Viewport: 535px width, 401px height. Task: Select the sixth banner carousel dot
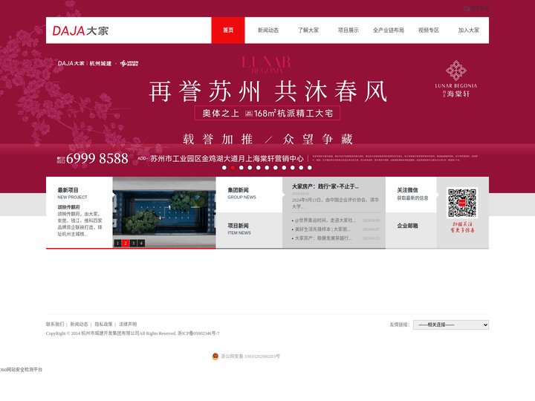click(x=267, y=168)
